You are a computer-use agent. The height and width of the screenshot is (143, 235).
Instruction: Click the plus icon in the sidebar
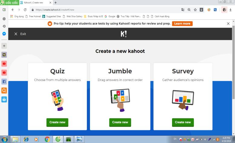[x=4, y=46]
